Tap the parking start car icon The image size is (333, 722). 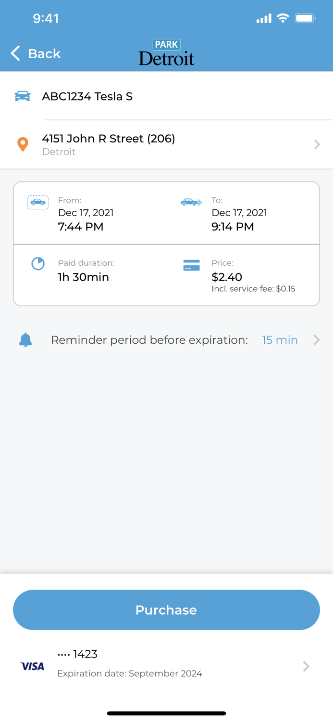click(x=38, y=202)
